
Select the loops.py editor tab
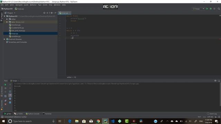coord(65,13)
